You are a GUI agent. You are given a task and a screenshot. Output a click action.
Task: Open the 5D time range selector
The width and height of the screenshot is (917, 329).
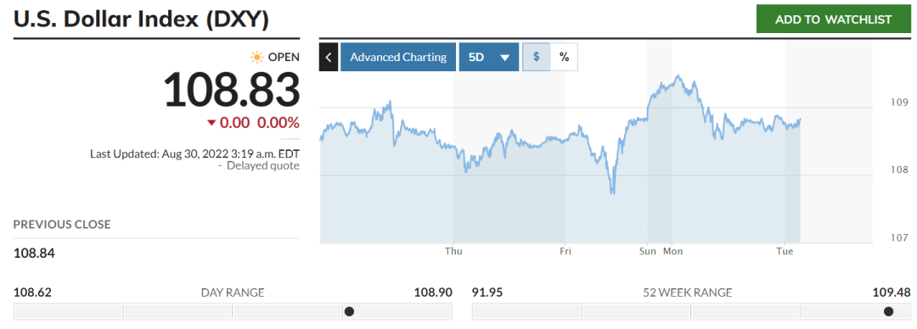point(489,58)
